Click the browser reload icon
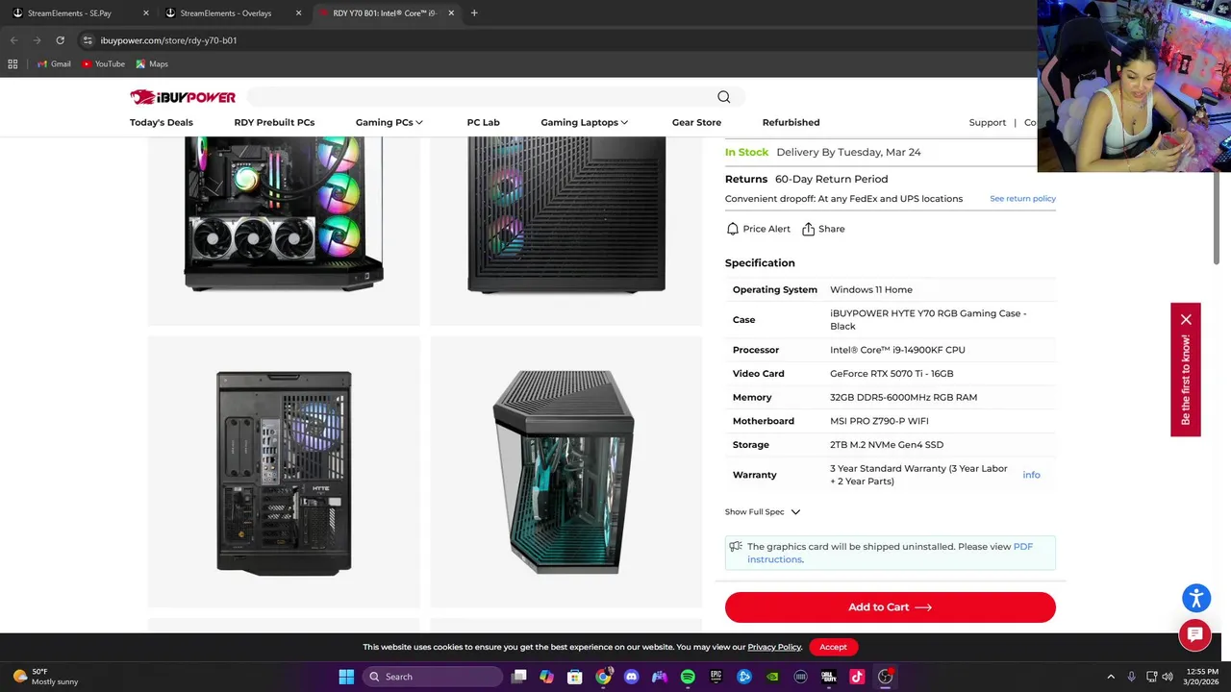Image resolution: width=1231 pixels, height=692 pixels. point(60,40)
